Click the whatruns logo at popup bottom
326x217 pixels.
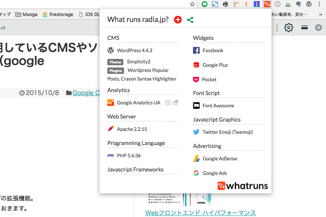point(243,186)
